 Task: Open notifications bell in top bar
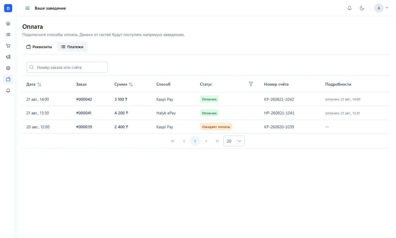coord(349,8)
